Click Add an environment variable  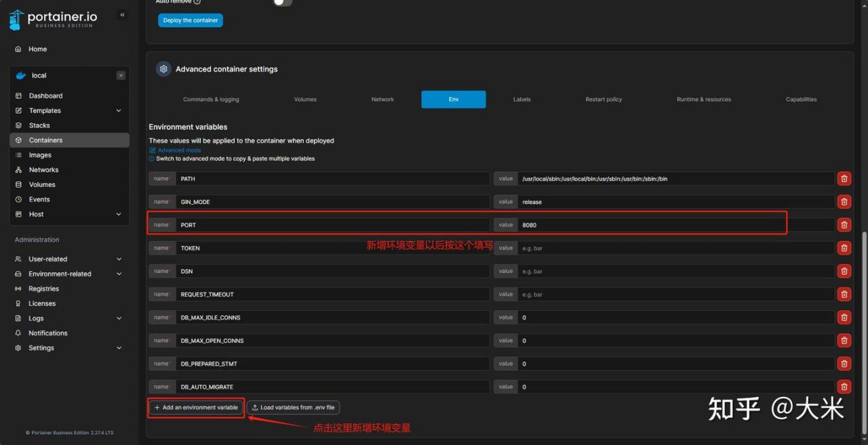196,408
